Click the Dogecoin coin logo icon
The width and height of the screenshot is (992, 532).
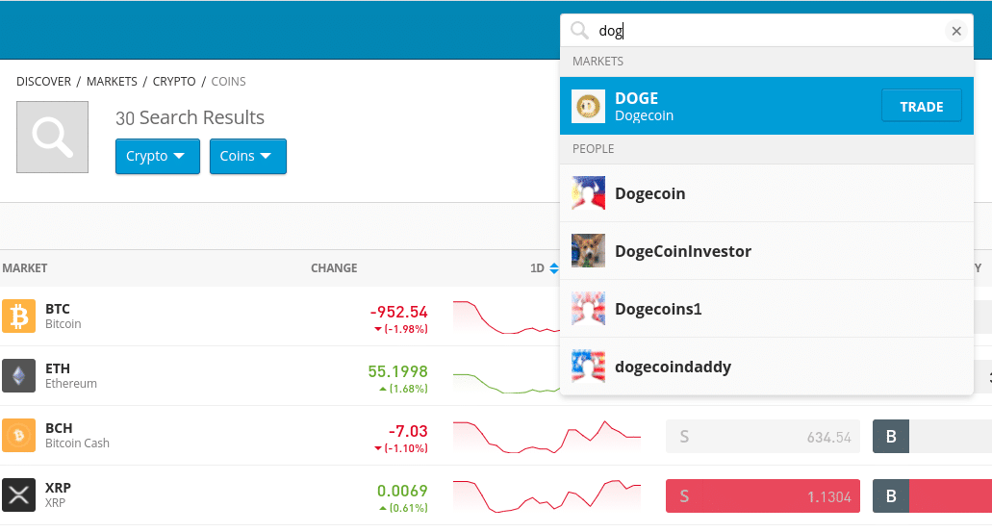point(588,106)
